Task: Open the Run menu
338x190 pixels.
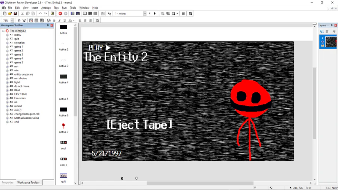Action: point(64,8)
